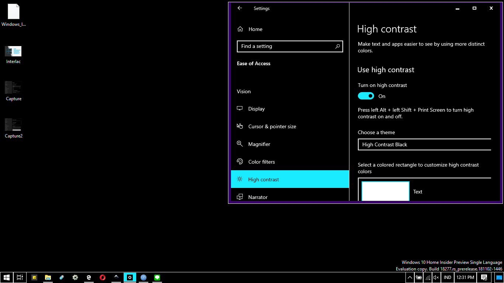Open Cursor & pointer size settings

[x=272, y=126]
